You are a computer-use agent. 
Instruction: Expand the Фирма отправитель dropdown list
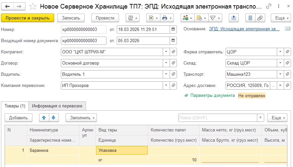(x=280, y=52)
